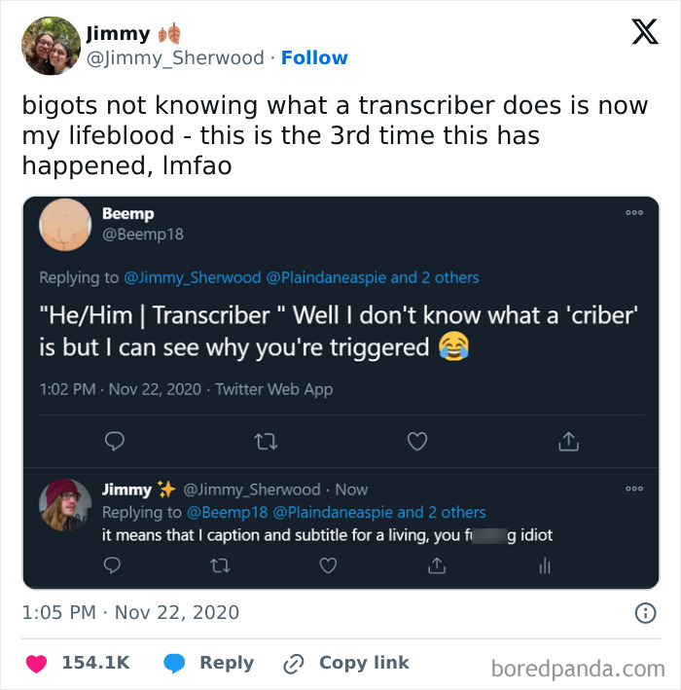
Task: Open three-dot menu on Beemp's tweet
Action: (634, 212)
